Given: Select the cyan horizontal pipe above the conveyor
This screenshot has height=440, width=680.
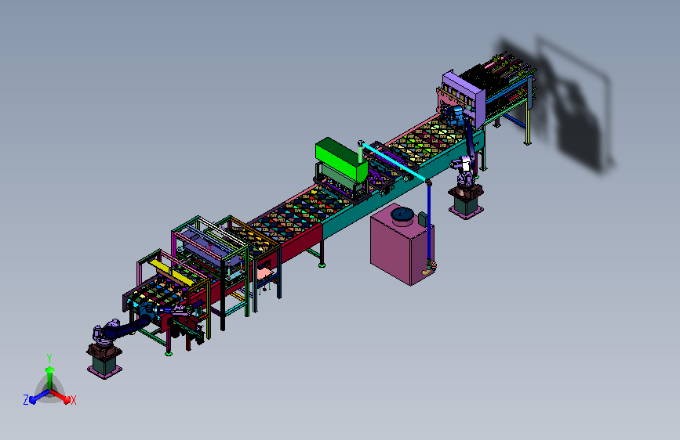Looking at the screenshot, I should pyautogui.click(x=394, y=161).
